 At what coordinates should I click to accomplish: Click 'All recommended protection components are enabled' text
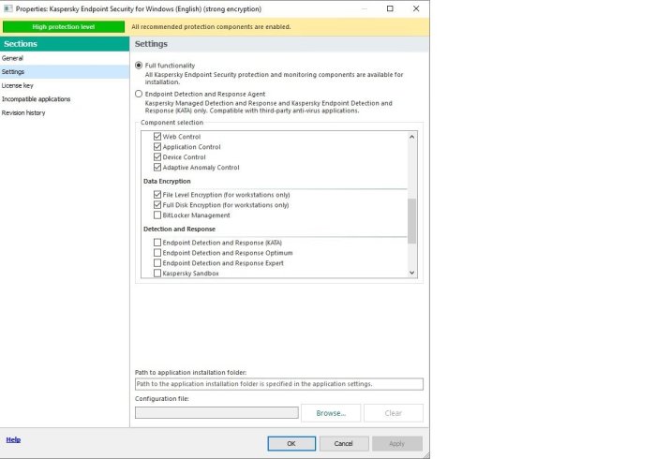tap(211, 27)
